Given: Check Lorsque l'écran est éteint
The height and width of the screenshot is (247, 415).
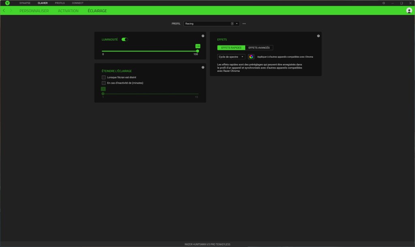Looking at the screenshot, I should pyautogui.click(x=104, y=77).
